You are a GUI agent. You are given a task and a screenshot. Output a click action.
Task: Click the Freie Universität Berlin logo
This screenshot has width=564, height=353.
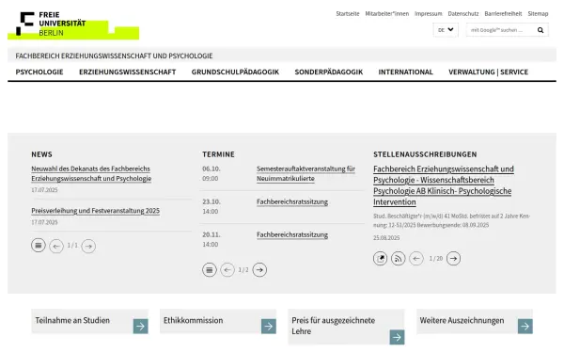tap(73, 24)
